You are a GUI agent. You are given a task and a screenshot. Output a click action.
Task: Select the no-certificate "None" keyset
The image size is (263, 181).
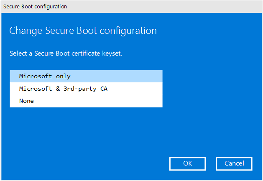26,101
